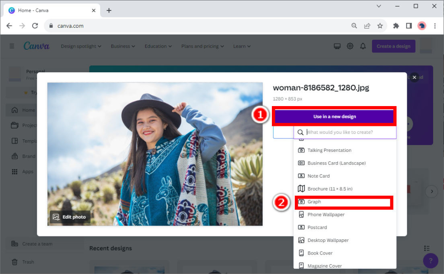Open the Brand section in the sidebar

click(x=27, y=156)
